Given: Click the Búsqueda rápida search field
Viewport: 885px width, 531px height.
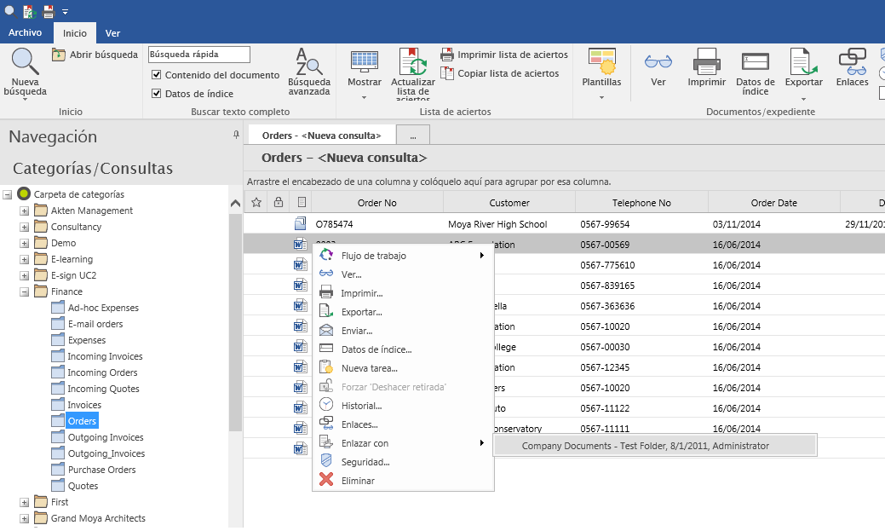Looking at the screenshot, I should point(198,55).
